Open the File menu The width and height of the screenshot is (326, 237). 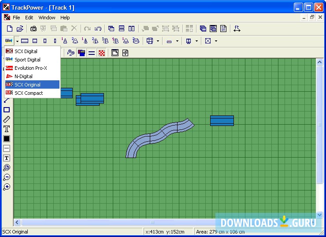tap(16, 18)
